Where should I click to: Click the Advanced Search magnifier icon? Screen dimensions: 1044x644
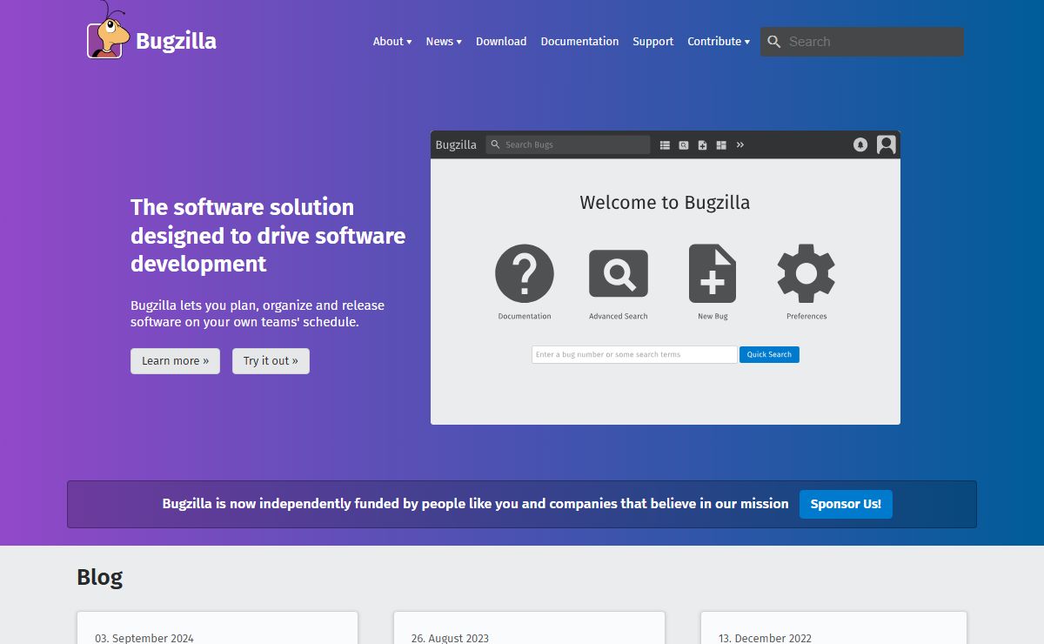619,273
